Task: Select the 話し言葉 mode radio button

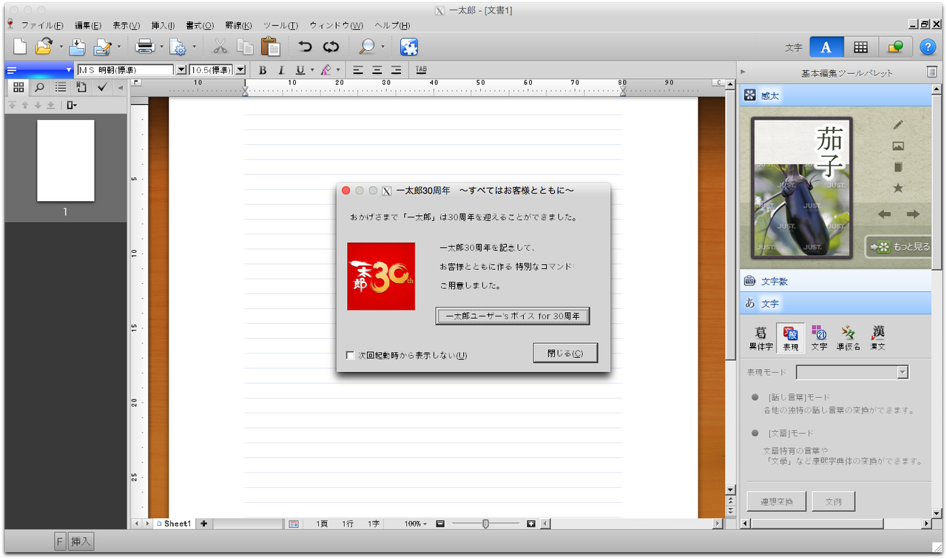Action: (x=755, y=397)
